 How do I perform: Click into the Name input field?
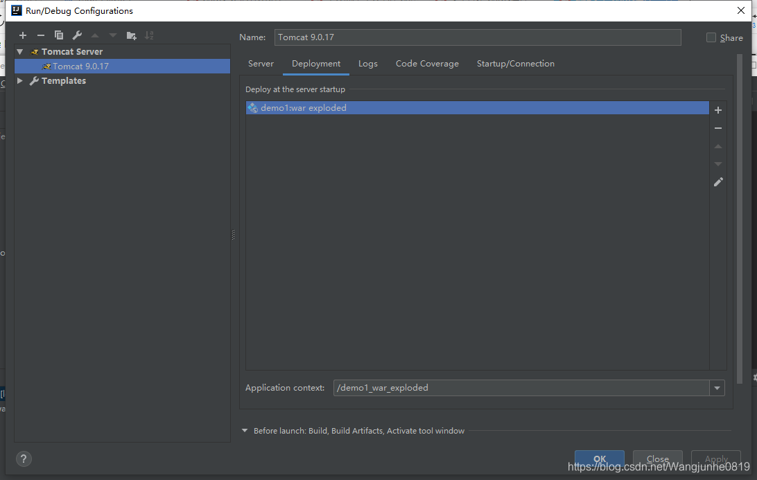click(x=478, y=37)
